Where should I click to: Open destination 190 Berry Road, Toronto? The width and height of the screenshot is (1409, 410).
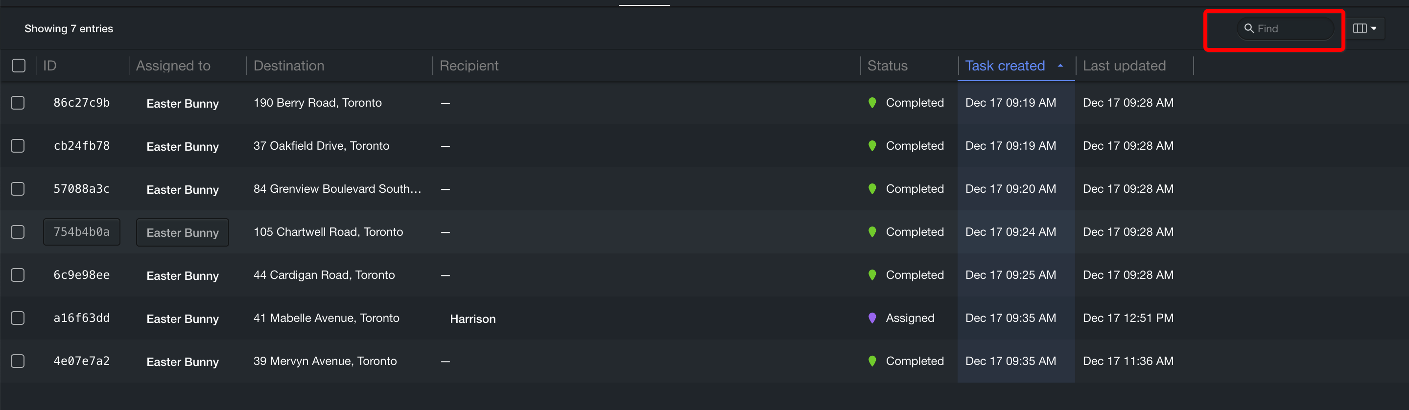pyautogui.click(x=317, y=103)
